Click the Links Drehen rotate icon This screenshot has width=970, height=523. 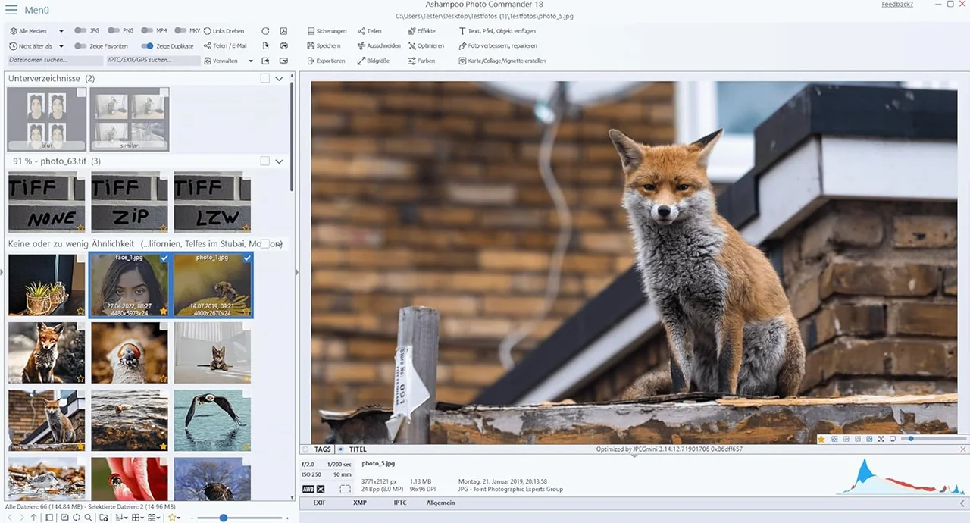click(x=208, y=31)
